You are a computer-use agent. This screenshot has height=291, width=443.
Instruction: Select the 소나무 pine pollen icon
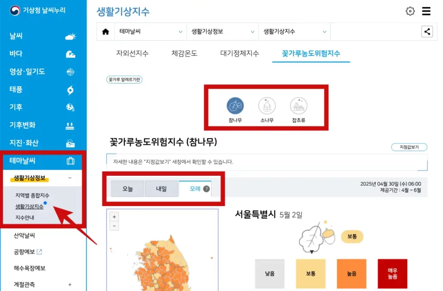click(266, 106)
